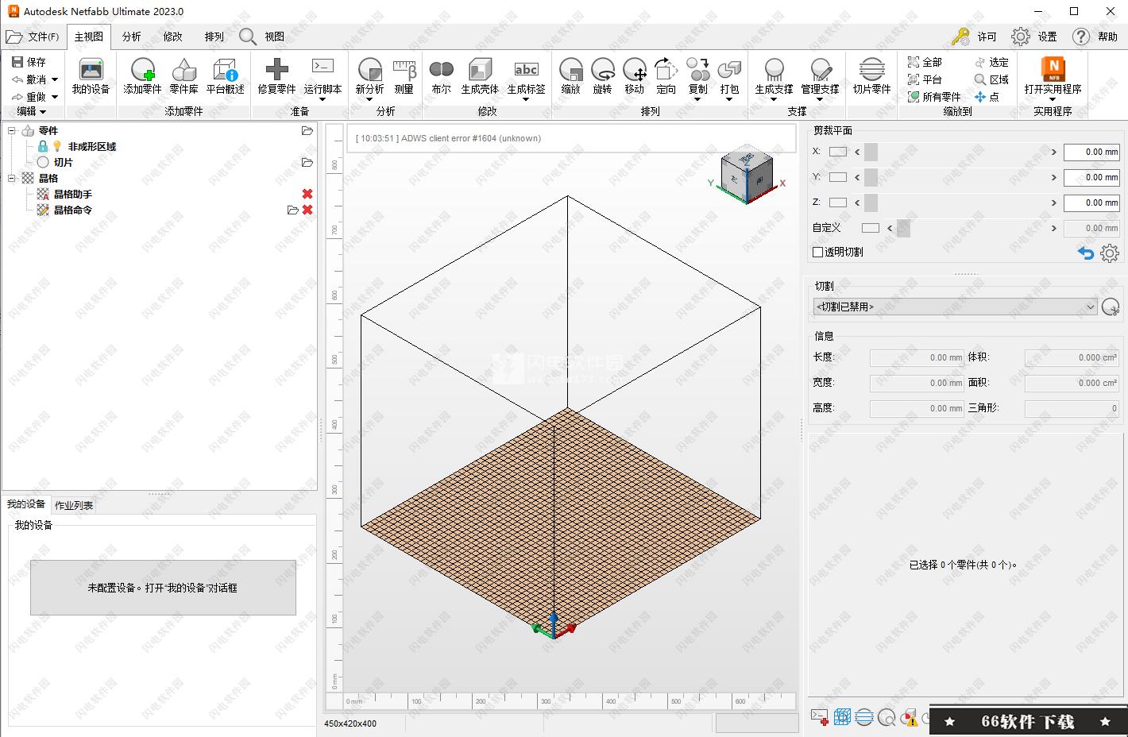This screenshot has width=1128, height=737.
Task: Open the 布尔 boolean operation
Action: coord(442,76)
